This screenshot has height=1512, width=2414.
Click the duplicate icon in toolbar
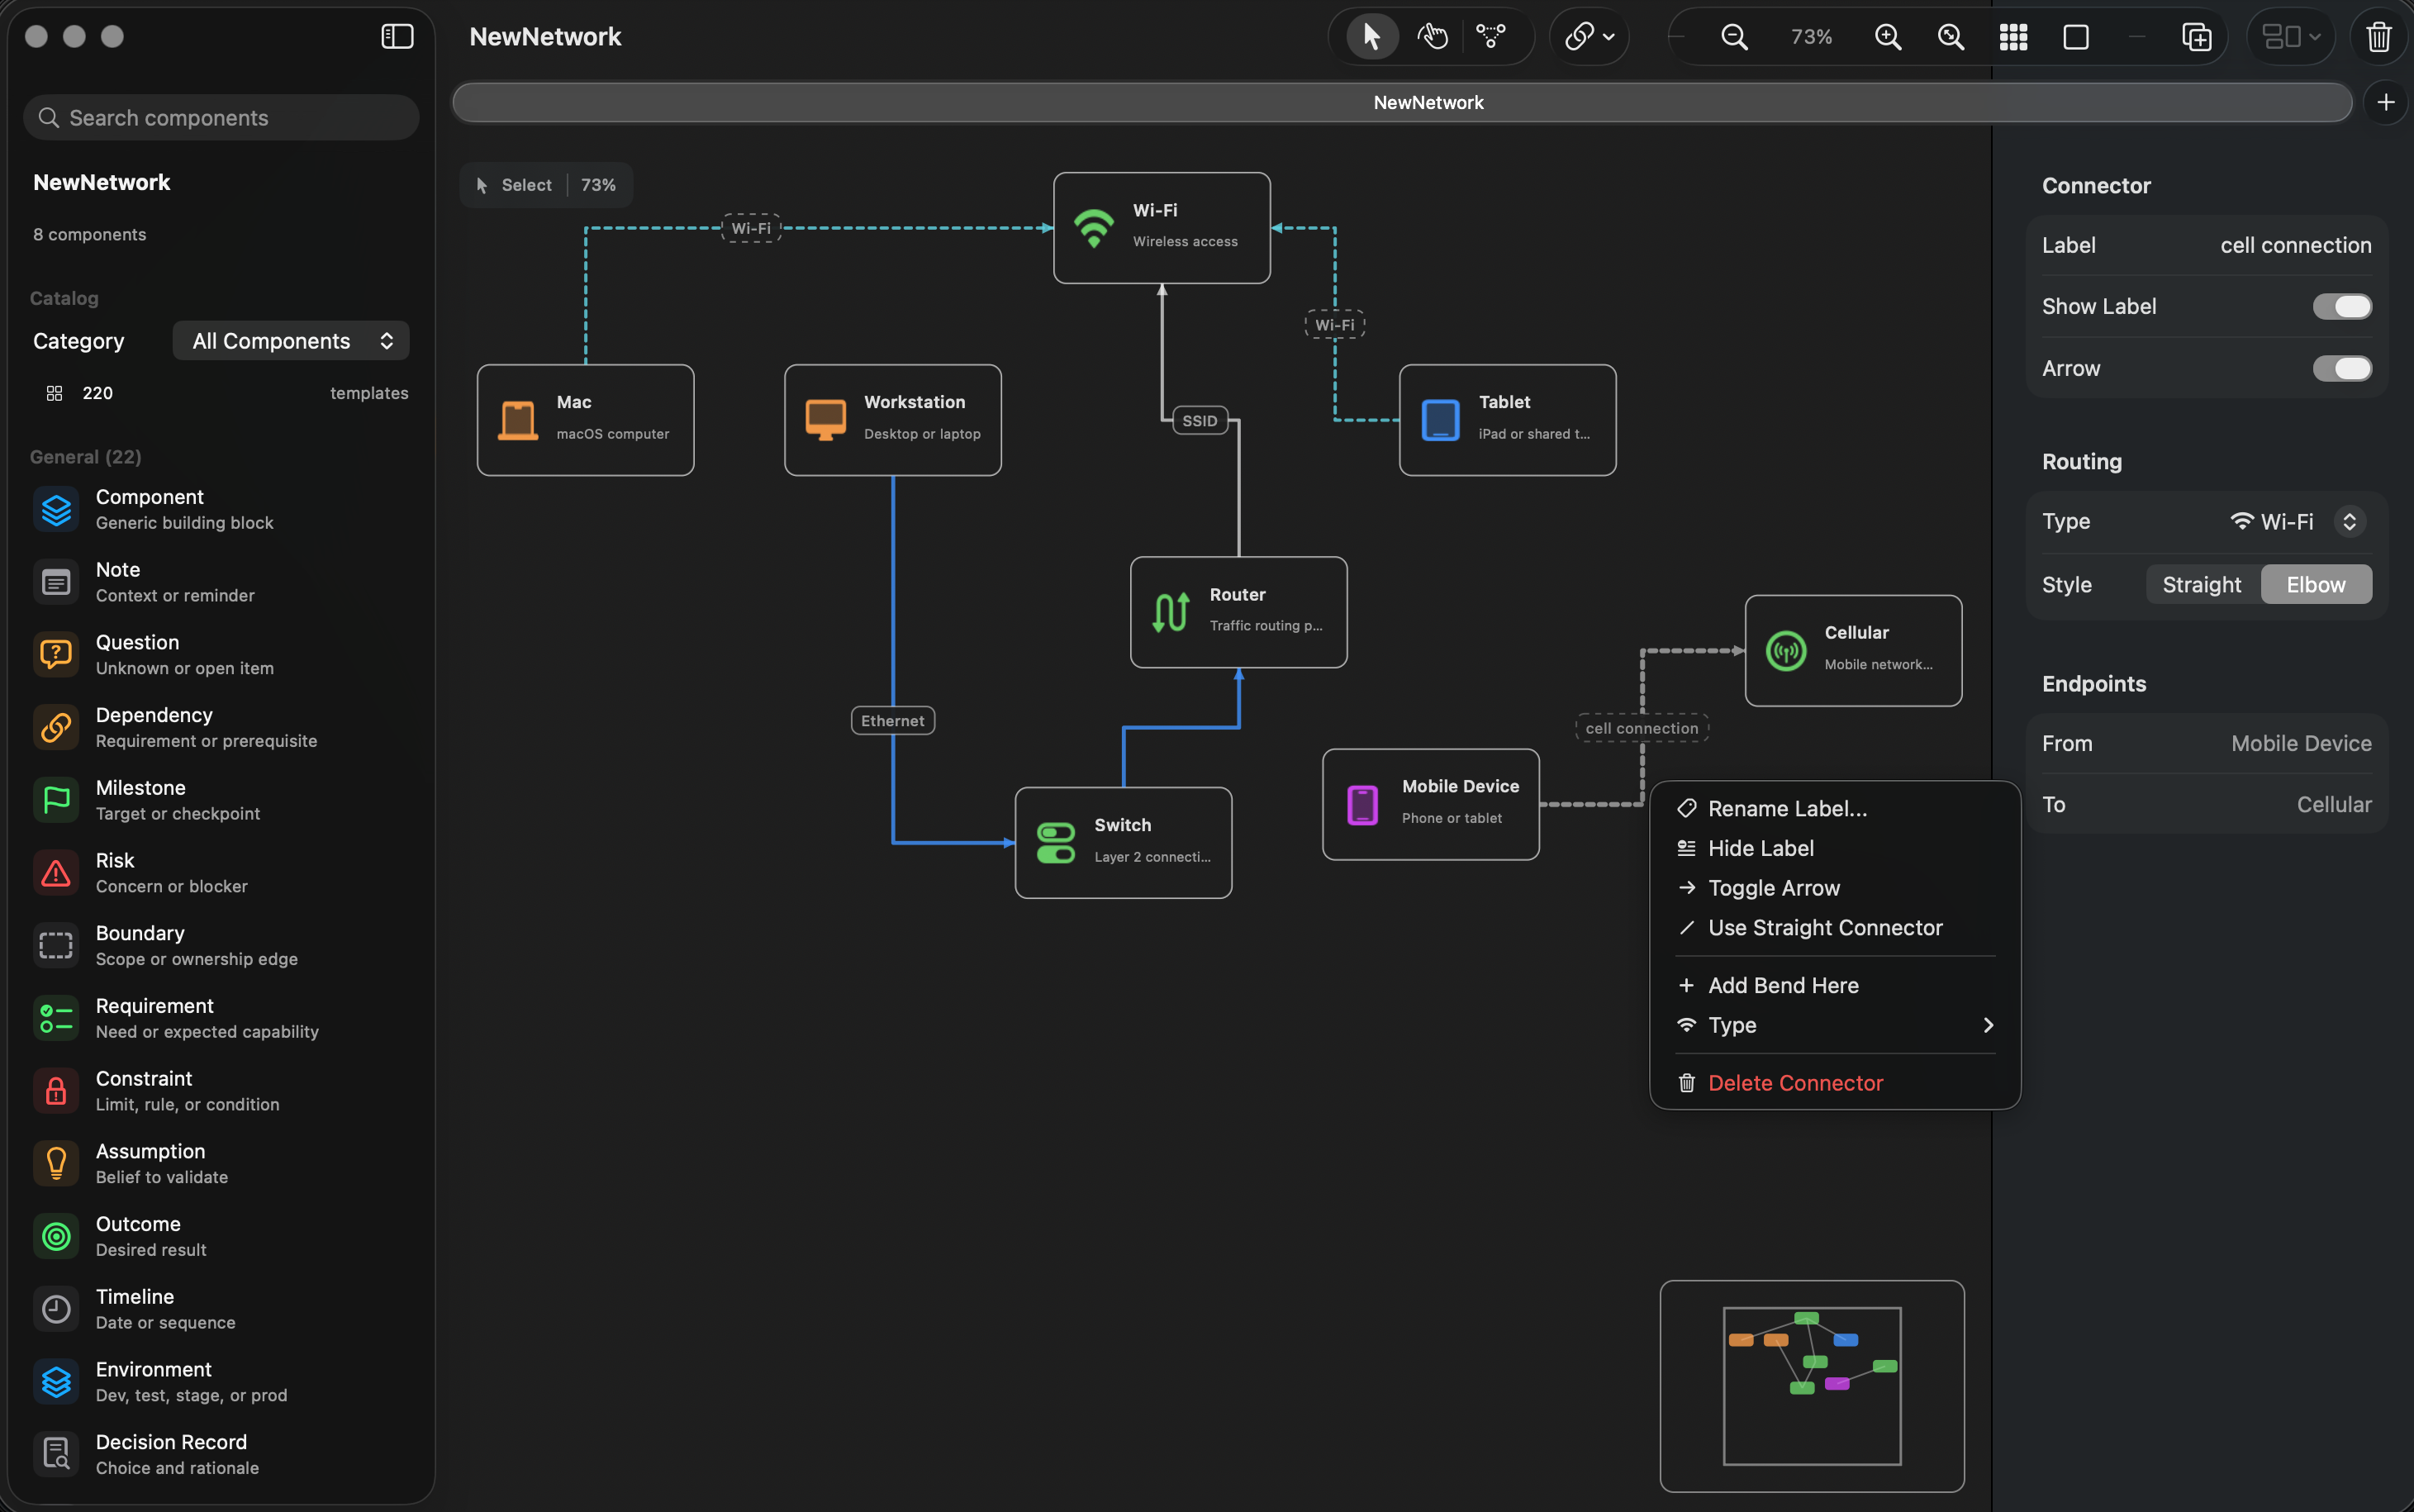pyautogui.click(x=2196, y=37)
